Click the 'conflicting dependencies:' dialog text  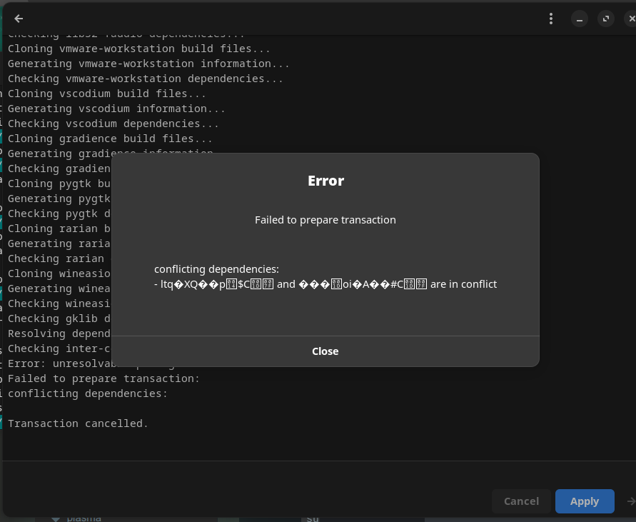216,269
